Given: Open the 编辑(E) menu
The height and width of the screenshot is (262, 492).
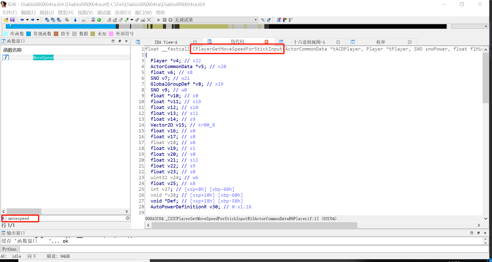Looking at the screenshot, I should tap(28, 12).
